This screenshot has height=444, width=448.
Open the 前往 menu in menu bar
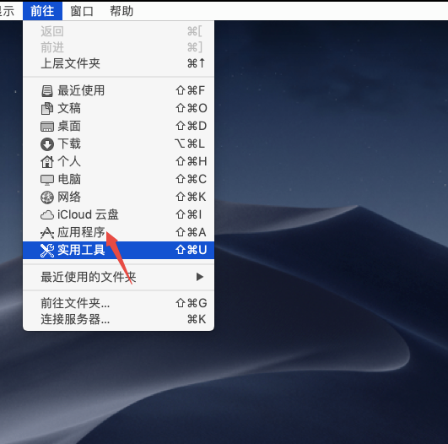pyautogui.click(x=42, y=11)
